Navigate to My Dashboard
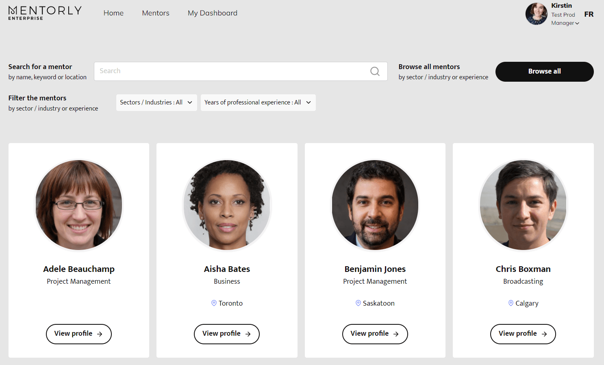 [212, 13]
